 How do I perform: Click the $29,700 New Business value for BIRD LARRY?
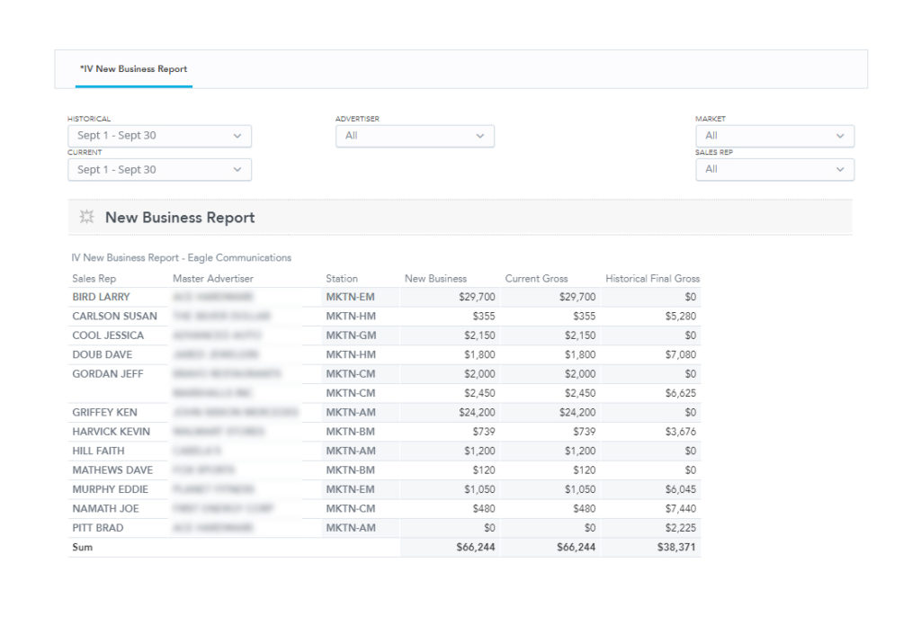tap(477, 297)
